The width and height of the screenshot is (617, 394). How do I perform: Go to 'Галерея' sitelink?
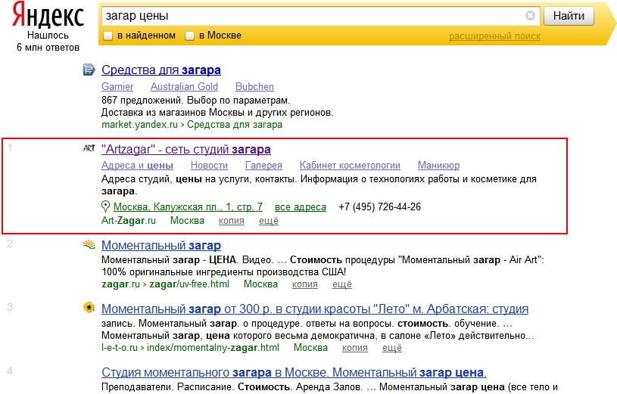263,165
